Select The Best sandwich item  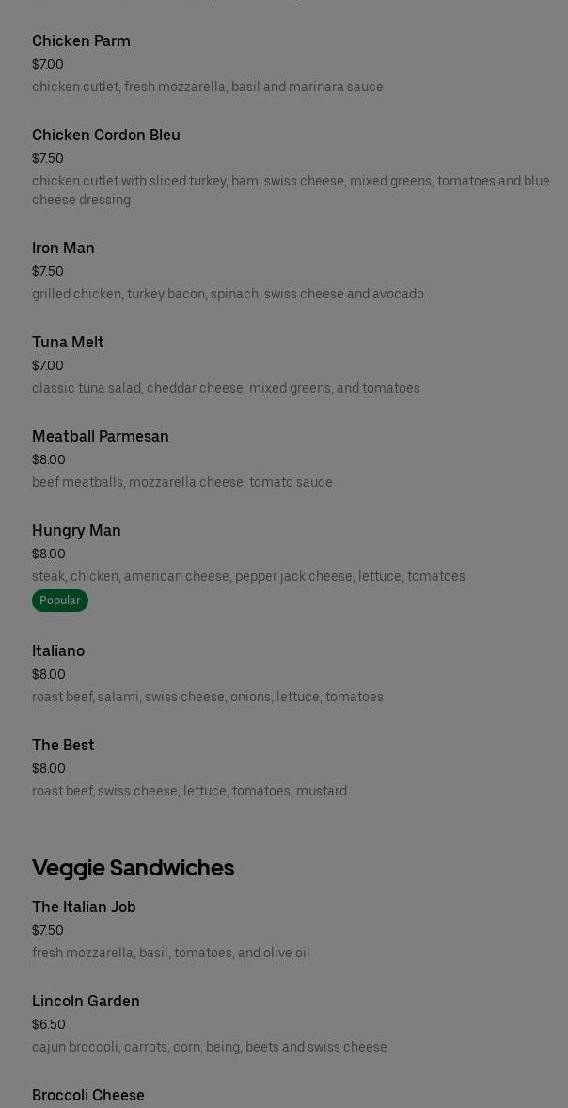click(63, 746)
